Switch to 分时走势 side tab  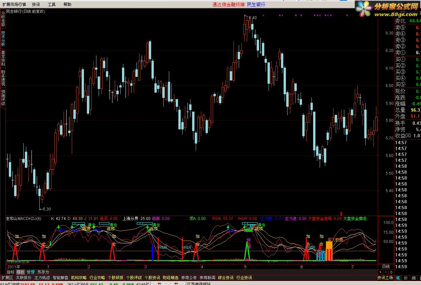pos(3,19)
